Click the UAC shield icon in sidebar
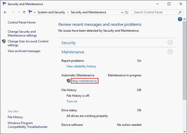187x134 pixels. click(x=4, y=41)
